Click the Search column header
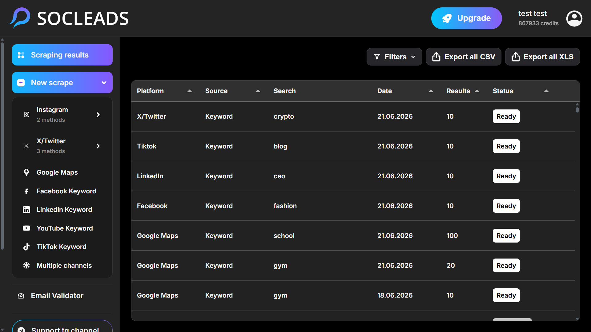 (x=284, y=91)
